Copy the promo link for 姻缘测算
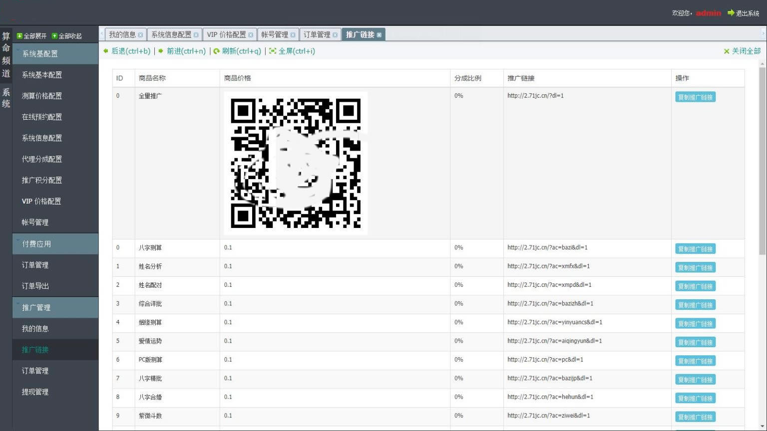This screenshot has height=431, width=767. [x=695, y=324]
